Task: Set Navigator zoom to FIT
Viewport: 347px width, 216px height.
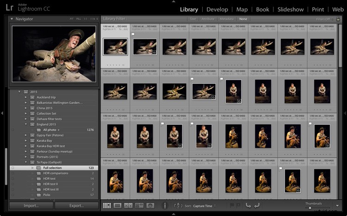Action: tap(72, 19)
